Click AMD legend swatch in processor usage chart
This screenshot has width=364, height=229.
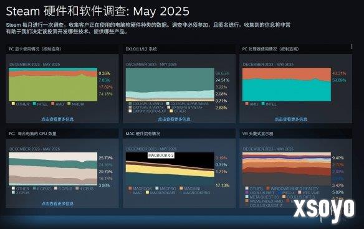[247, 103]
